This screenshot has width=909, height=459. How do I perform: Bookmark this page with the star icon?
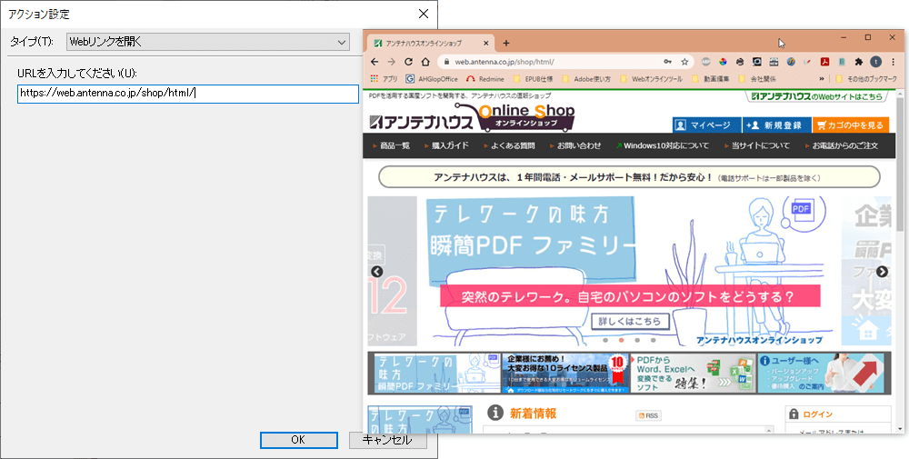pyautogui.click(x=686, y=62)
